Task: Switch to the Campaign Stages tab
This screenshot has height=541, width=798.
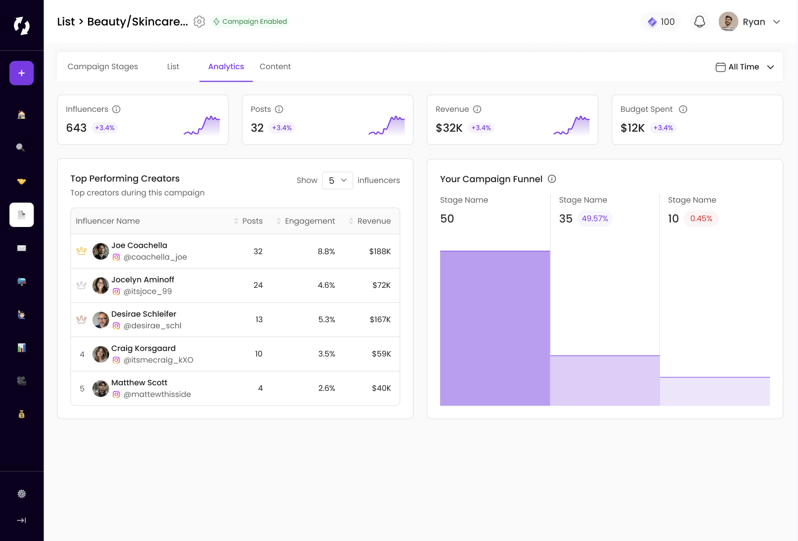Action: [103, 67]
